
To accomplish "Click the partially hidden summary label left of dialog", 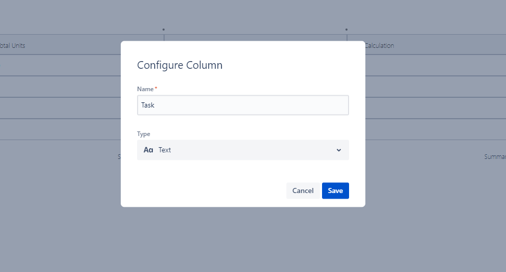I will tap(119, 157).
